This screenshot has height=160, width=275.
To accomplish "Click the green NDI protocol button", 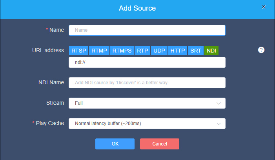I will coord(211,51).
